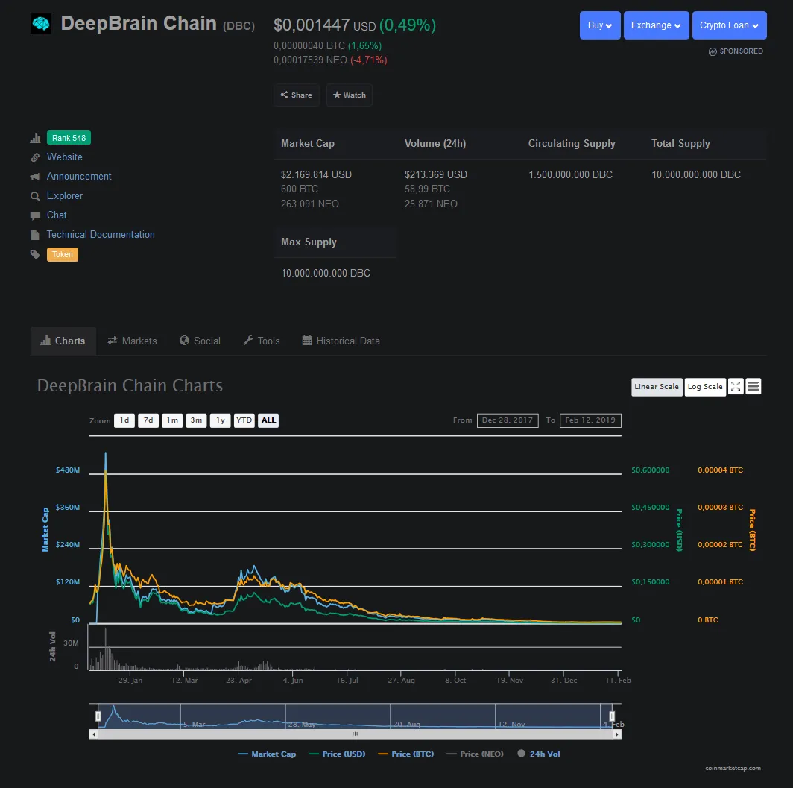Click the link icon beside Website

pyautogui.click(x=35, y=157)
